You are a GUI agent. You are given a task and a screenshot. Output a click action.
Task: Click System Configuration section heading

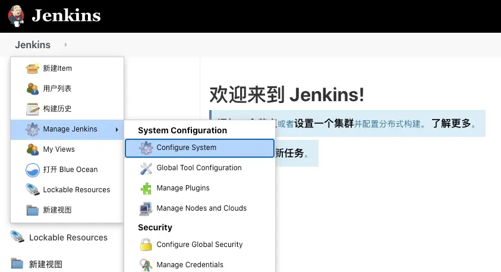click(182, 130)
